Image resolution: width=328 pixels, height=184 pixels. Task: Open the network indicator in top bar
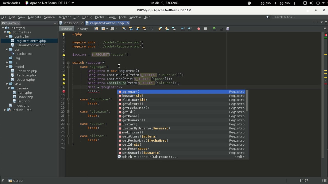[305, 3]
